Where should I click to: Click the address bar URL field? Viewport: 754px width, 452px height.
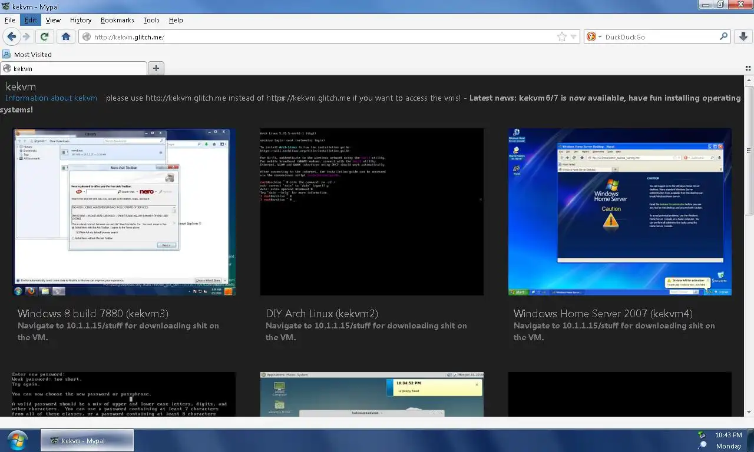(330, 36)
